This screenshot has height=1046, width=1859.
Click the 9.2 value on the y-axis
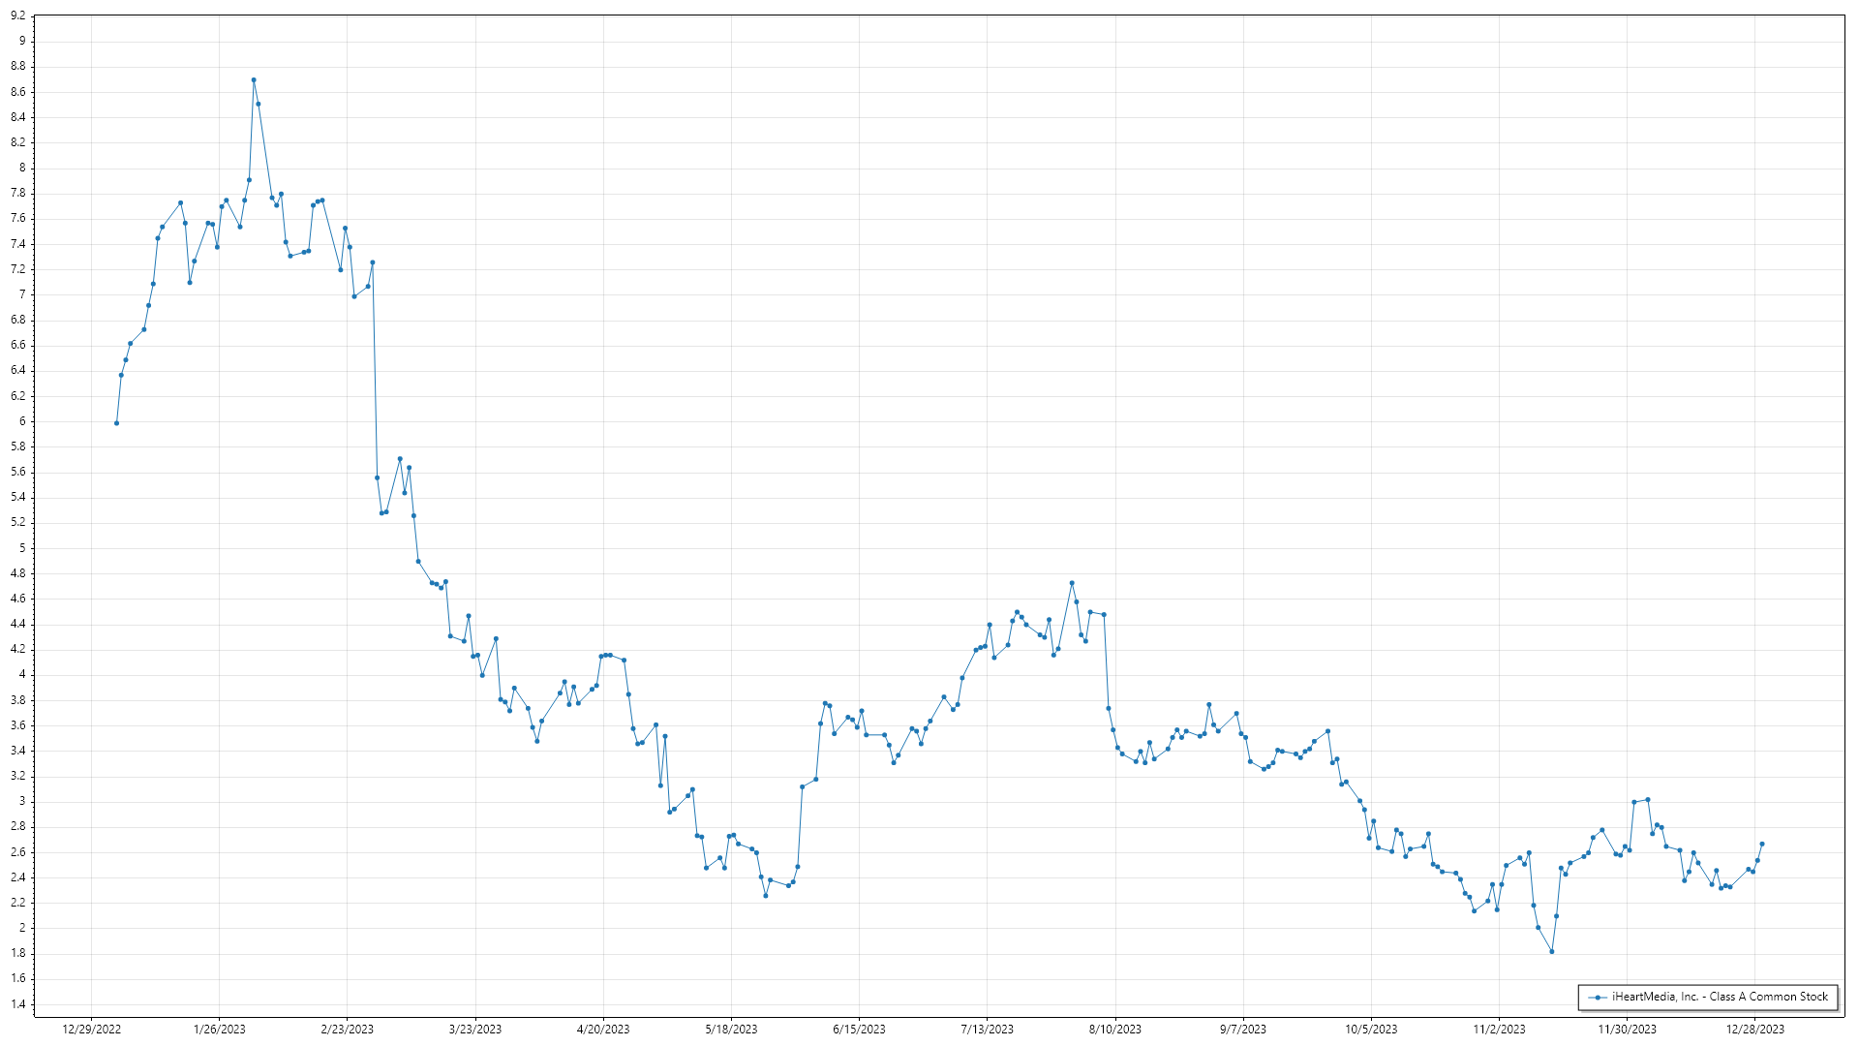click(18, 16)
